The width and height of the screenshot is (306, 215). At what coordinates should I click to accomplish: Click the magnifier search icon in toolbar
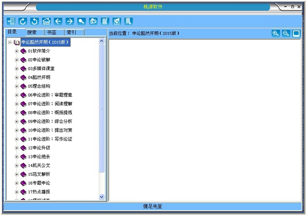point(81,21)
